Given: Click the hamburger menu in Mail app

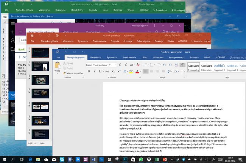Looking at the screenshot, I should [13, 23].
